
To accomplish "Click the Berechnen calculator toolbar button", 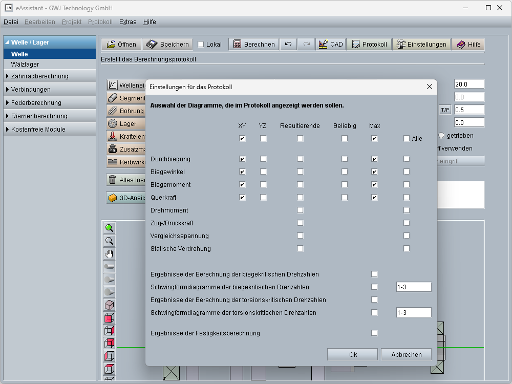I will 253,45.
